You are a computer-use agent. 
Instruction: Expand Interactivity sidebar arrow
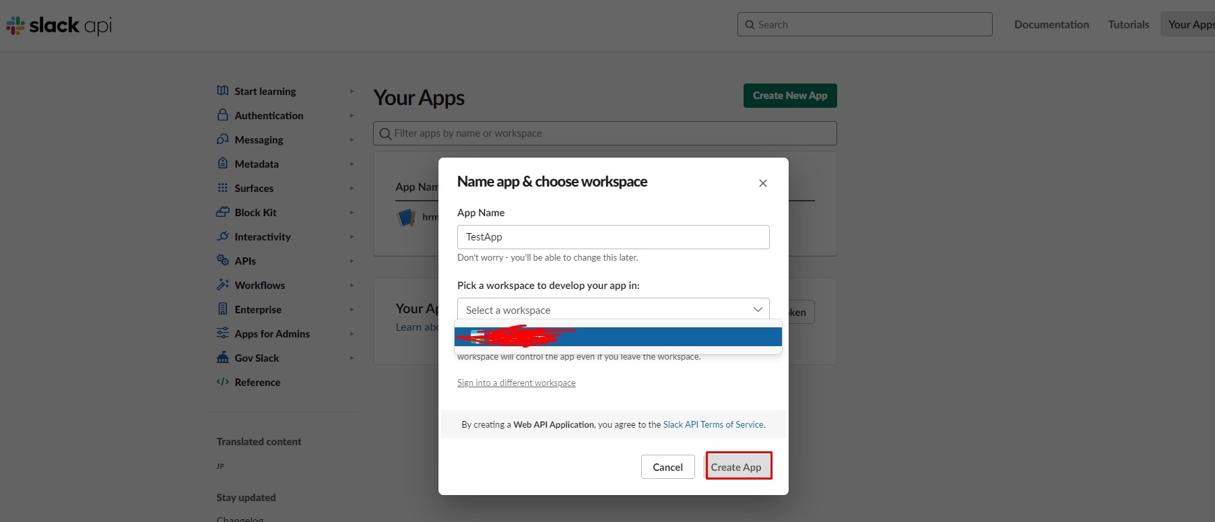pos(352,237)
